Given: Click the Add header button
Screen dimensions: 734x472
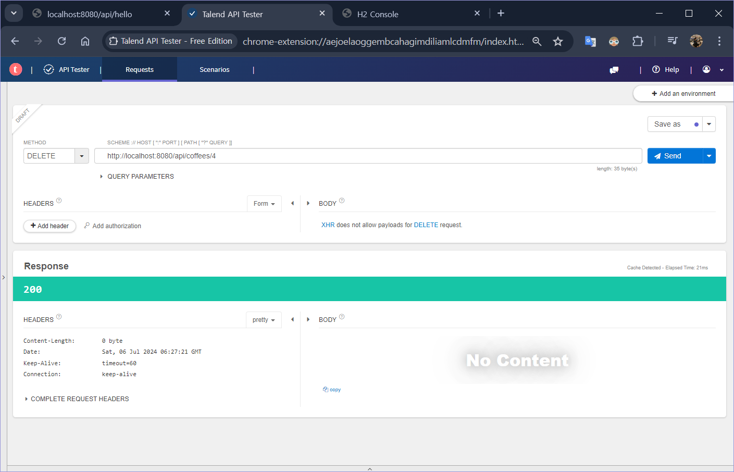Looking at the screenshot, I should tap(49, 226).
